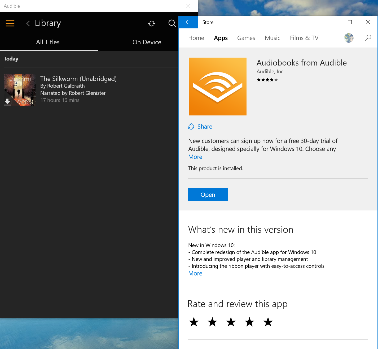
Task: Click the Store profile avatar icon
Action: click(349, 38)
